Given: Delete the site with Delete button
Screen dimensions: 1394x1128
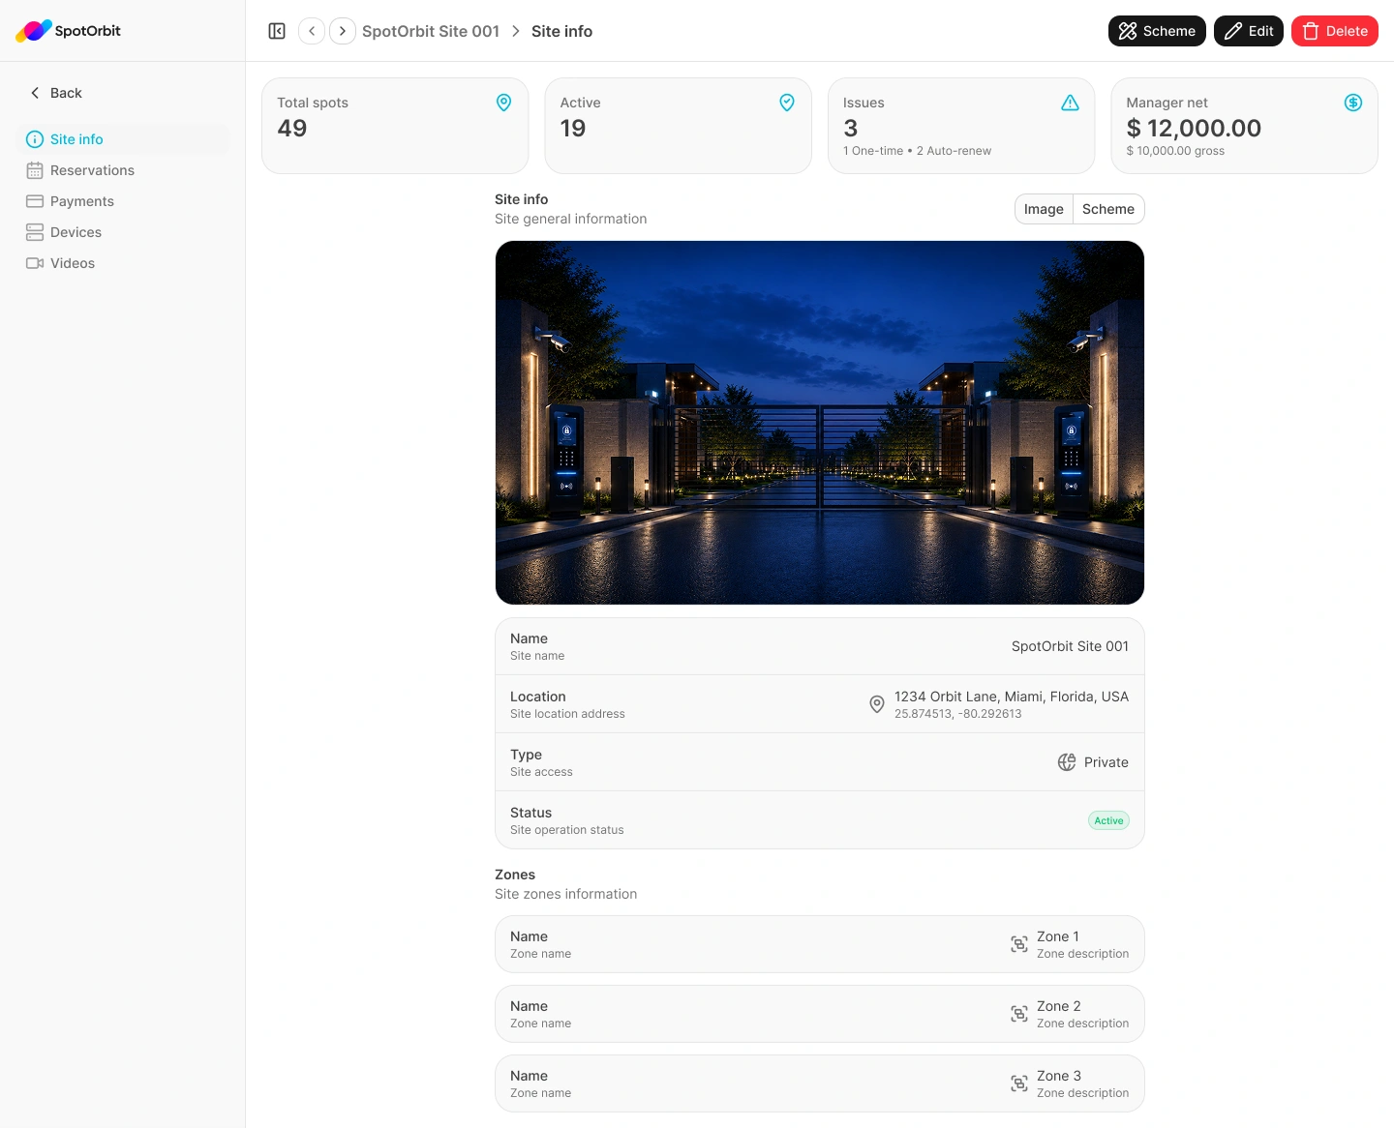Looking at the screenshot, I should coord(1335,31).
